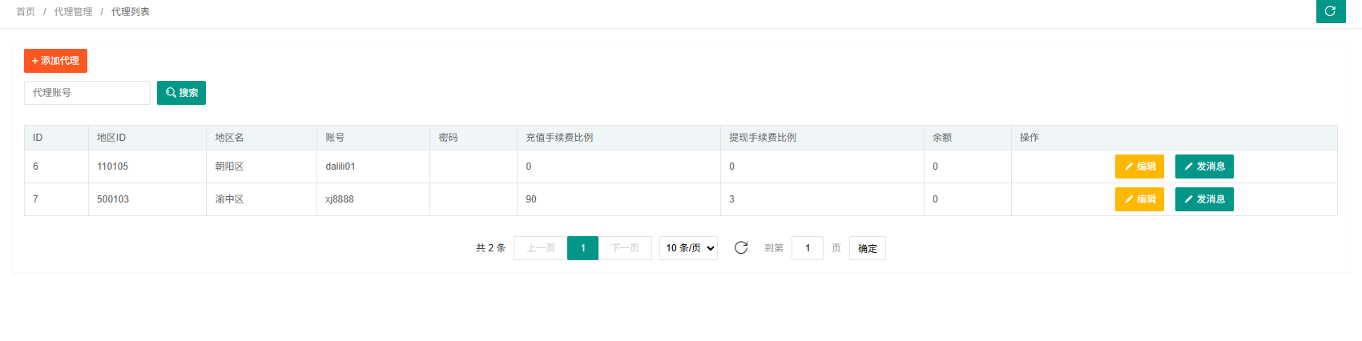Click 下一页 next page button
This screenshot has width=1362, height=341.
(x=625, y=248)
